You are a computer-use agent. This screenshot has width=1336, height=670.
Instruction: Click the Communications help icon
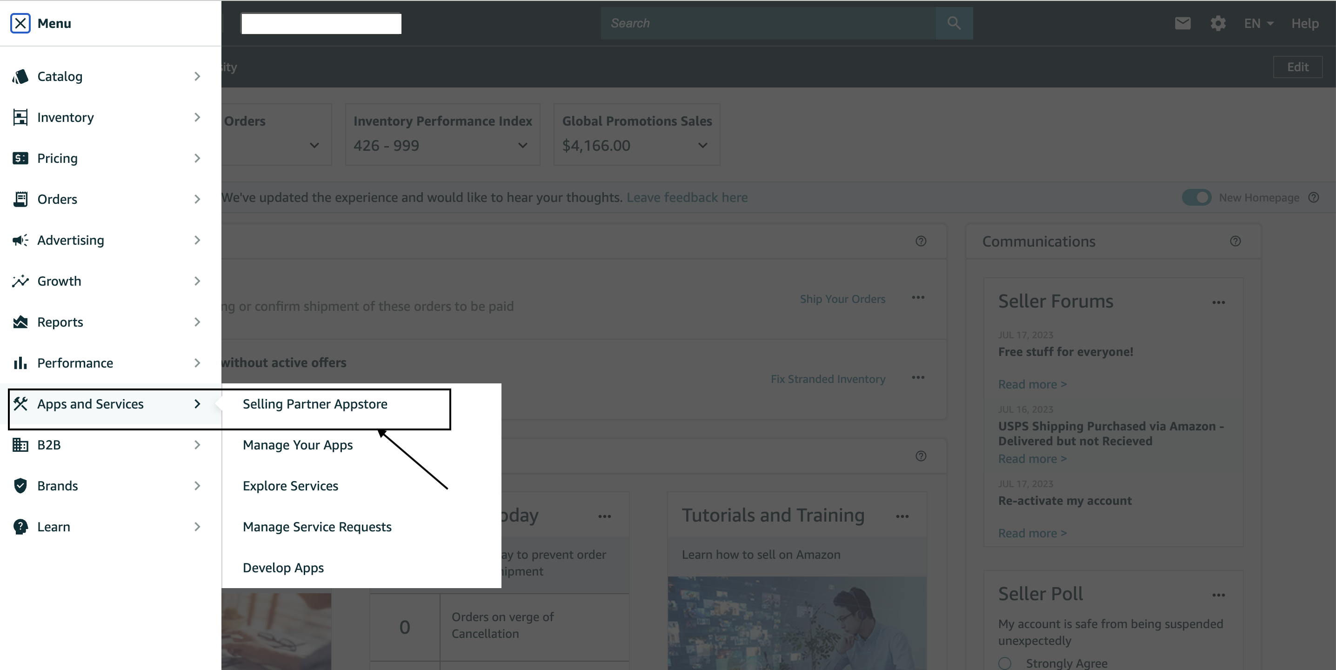(1236, 241)
